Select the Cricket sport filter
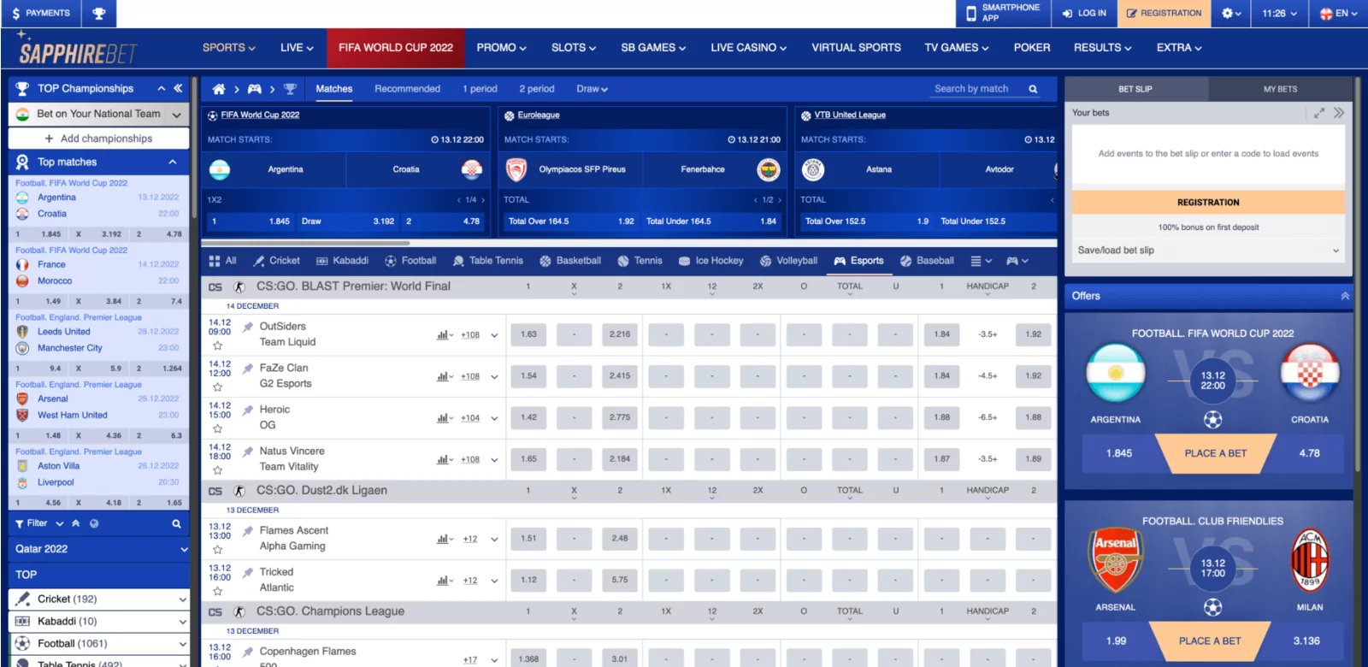 point(275,261)
